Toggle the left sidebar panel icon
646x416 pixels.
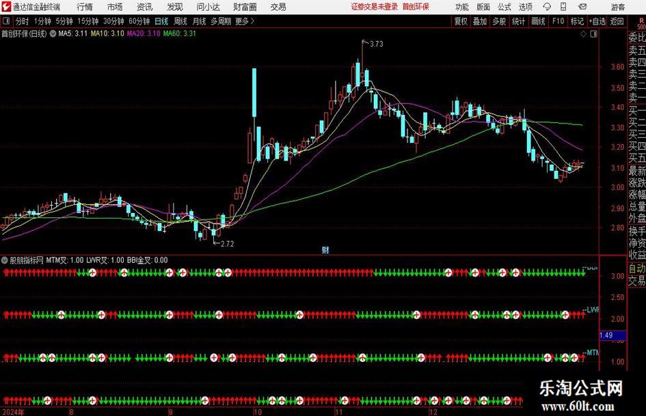click(5, 21)
